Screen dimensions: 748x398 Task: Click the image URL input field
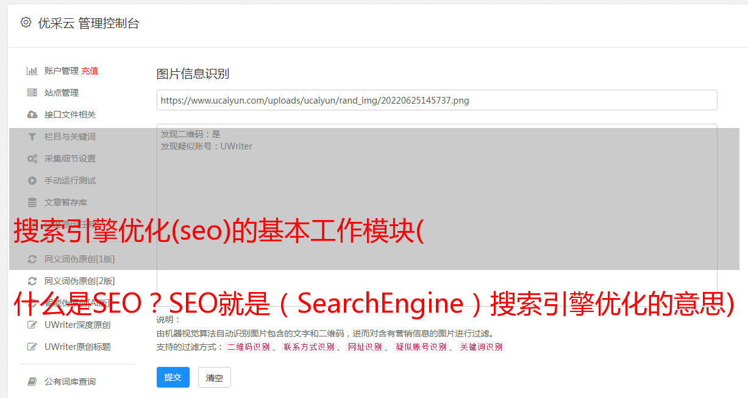click(x=436, y=100)
